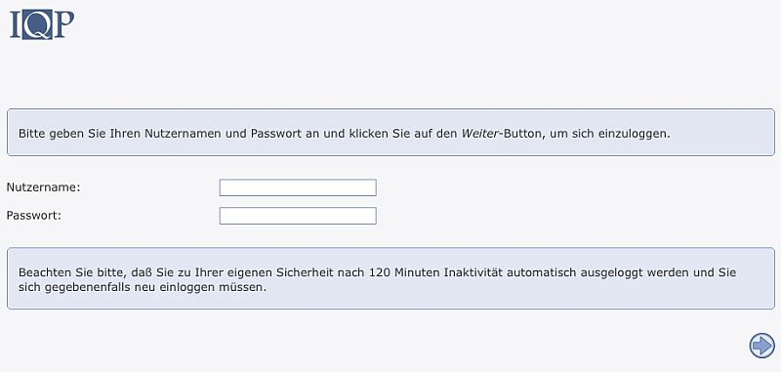
Task: Focus the Passwort input field
Action: click(x=298, y=216)
